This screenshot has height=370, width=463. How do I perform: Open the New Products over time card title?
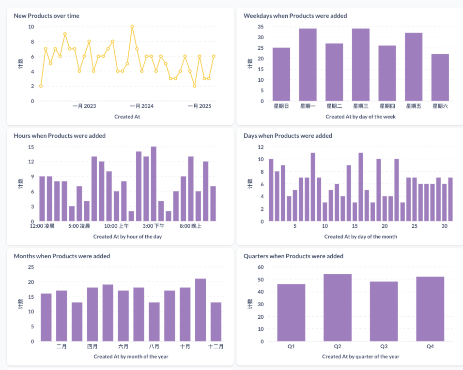coord(46,15)
